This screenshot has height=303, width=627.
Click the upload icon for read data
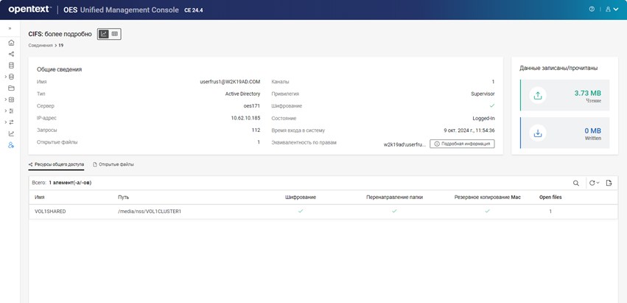click(x=537, y=96)
